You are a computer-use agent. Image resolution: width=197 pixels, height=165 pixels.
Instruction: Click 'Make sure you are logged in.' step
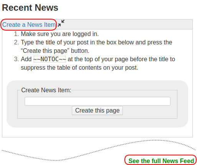tap(60, 34)
